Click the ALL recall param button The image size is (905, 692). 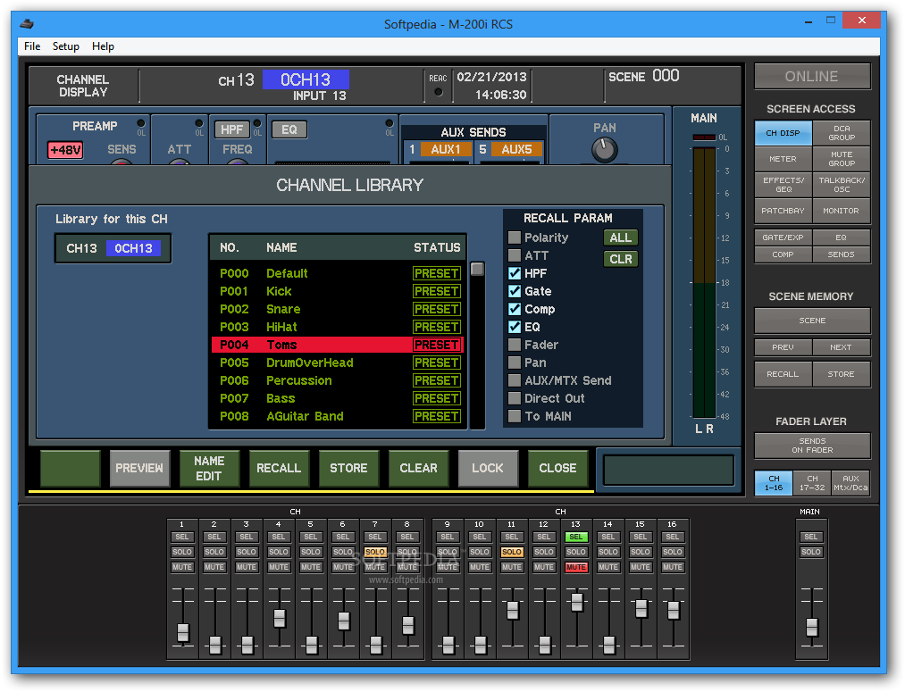pyautogui.click(x=620, y=238)
